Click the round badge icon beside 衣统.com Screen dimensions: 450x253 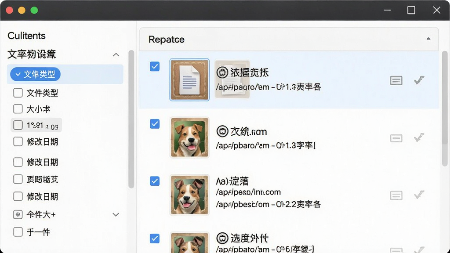point(222,131)
